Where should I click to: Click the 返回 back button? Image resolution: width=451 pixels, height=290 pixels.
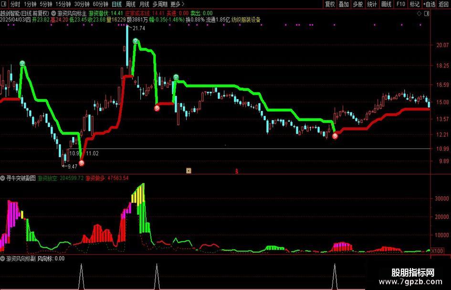pyautogui.click(x=443, y=4)
